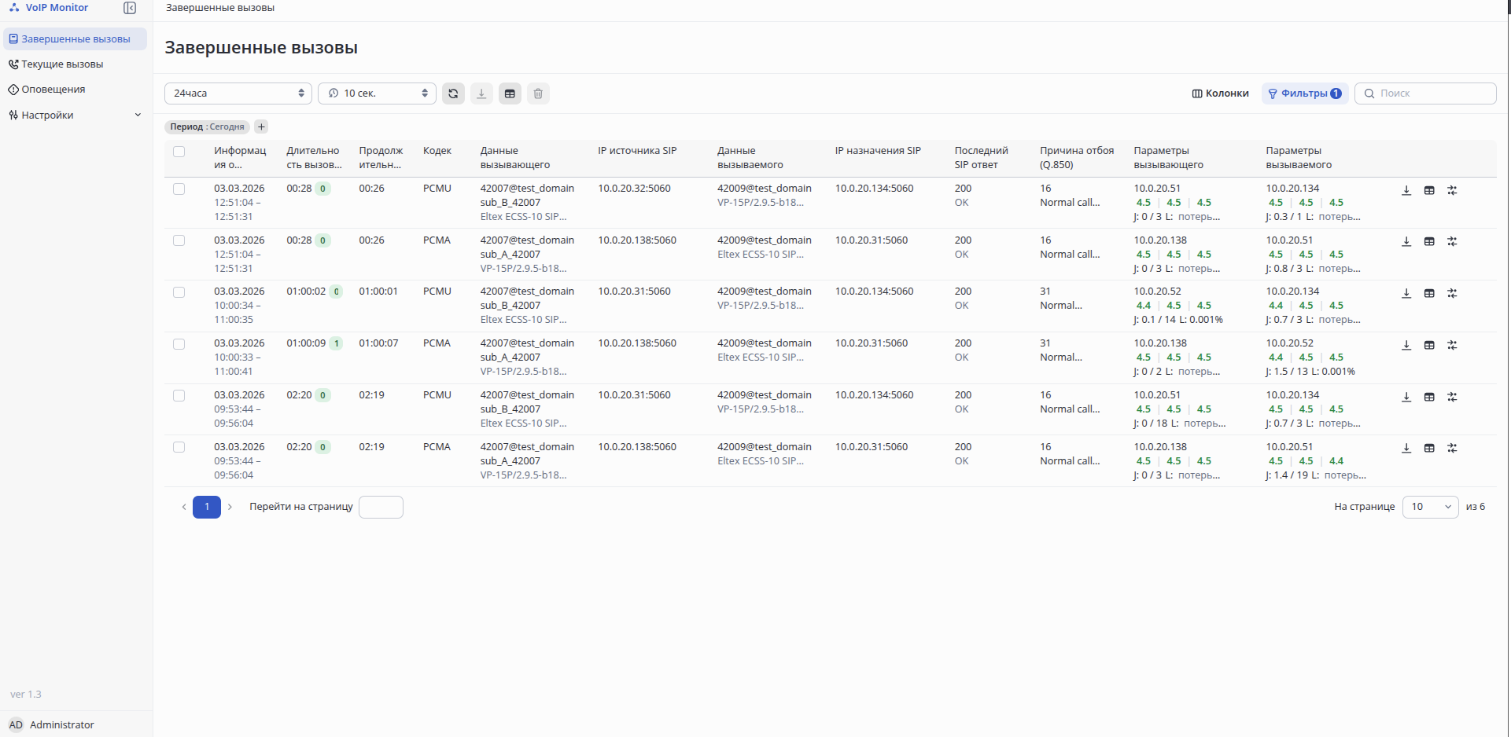Open the Фильтры panel
Viewport: 1511px width, 737px height.
[1305, 93]
